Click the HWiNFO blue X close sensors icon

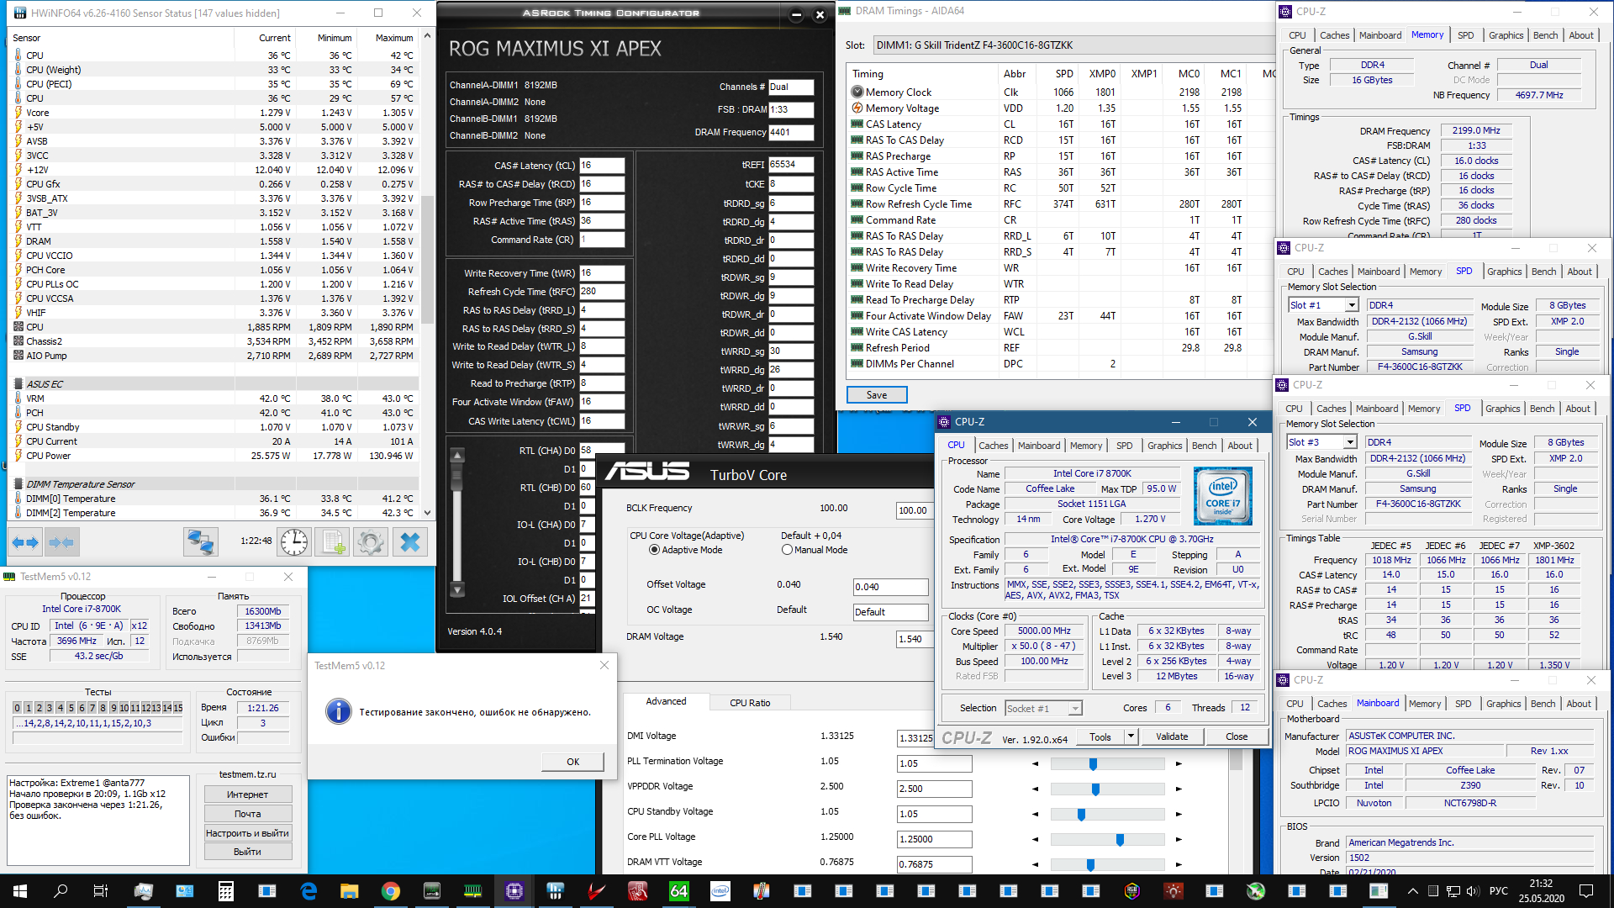410,542
